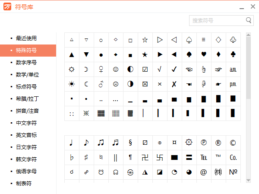Click the @ sign symbol

point(204,172)
